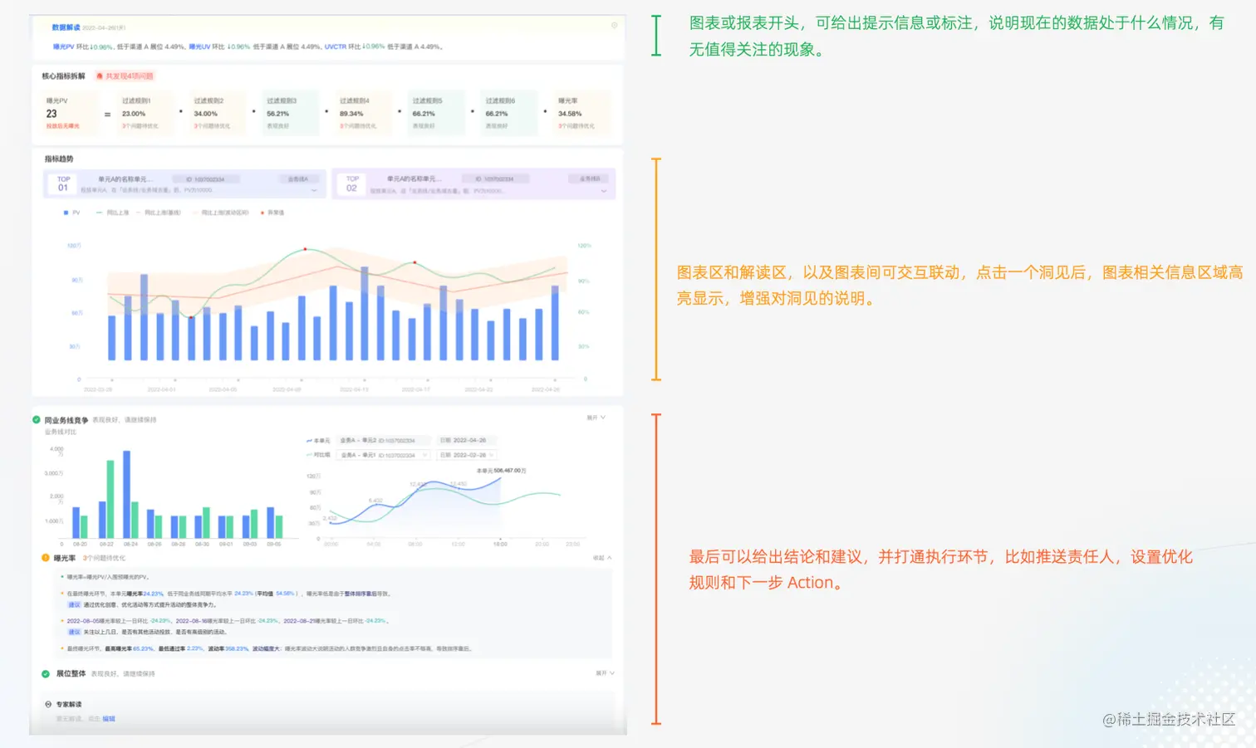Screen dimensions: 1256x748
Task: Open the 对比组 unit dropdown 业务A - 单元1
Action: (x=384, y=455)
